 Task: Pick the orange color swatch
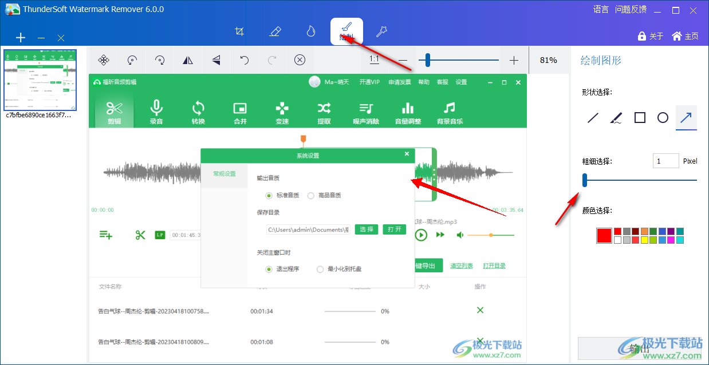[x=644, y=231]
